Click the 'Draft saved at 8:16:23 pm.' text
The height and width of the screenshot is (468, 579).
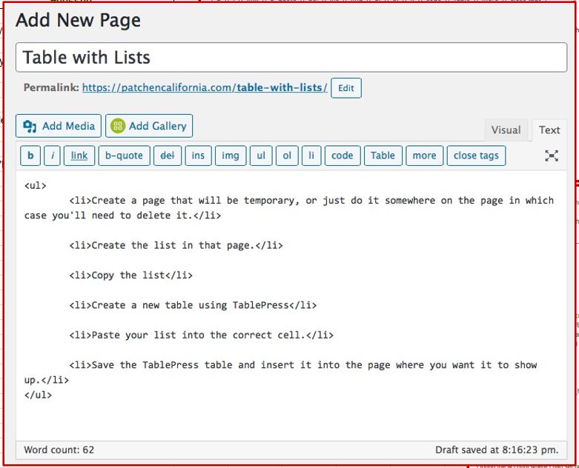(497, 450)
